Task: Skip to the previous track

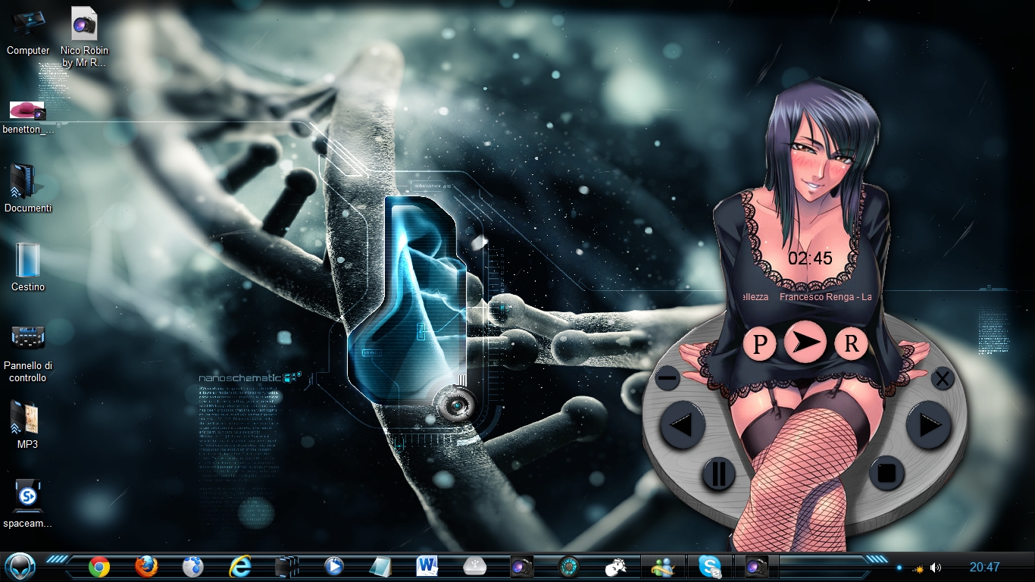Action: click(682, 425)
